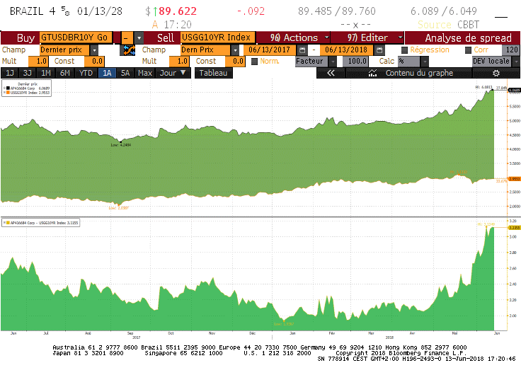Toggle the Régression checkbox
Viewport: 521px width, 375px height.
coord(404,50)
